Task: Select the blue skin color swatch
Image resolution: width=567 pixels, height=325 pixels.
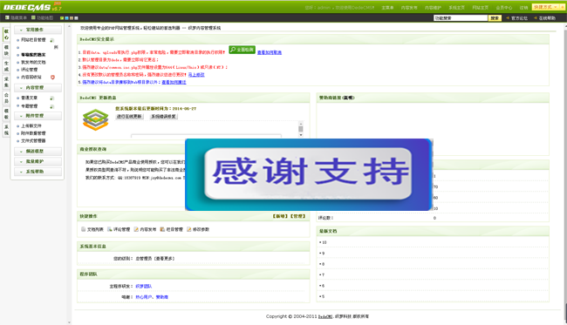Action: tap(66, 18)
